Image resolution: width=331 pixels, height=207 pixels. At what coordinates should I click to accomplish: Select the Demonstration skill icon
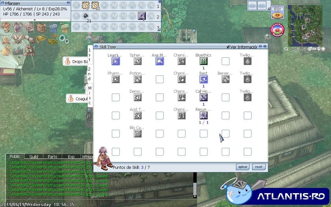(138, 98)
